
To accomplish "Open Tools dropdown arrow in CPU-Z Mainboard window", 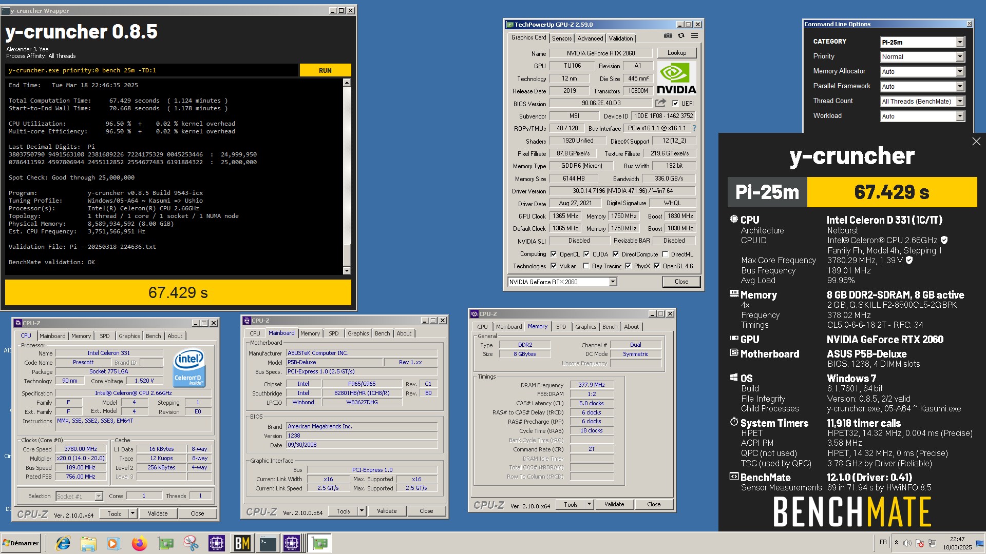I will point(362,511).
